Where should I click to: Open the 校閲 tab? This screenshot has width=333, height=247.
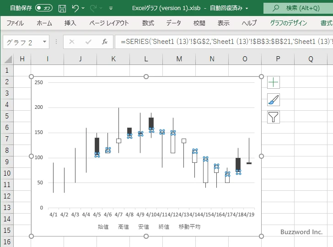click(199, 23)
